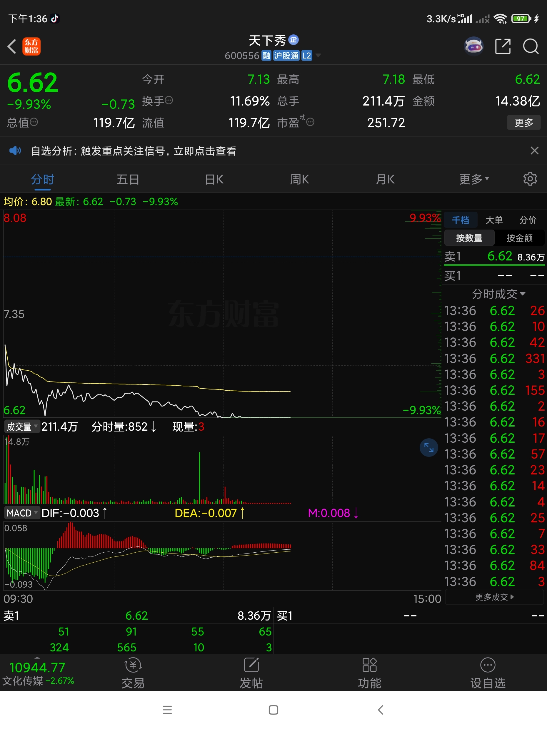Tap trade row with volume 331
The width and height of the screenshot is (547, 729).
[x=494, y=358]
